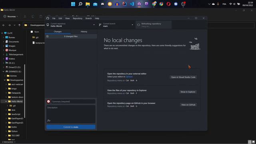The image size is (256, 144).
Task: Open the Branch menu
Action: (x=88, y=18)
